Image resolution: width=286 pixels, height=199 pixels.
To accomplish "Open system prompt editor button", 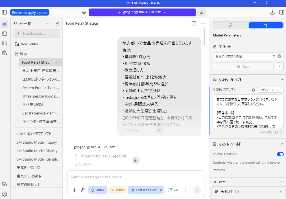I will click(271, 90).
